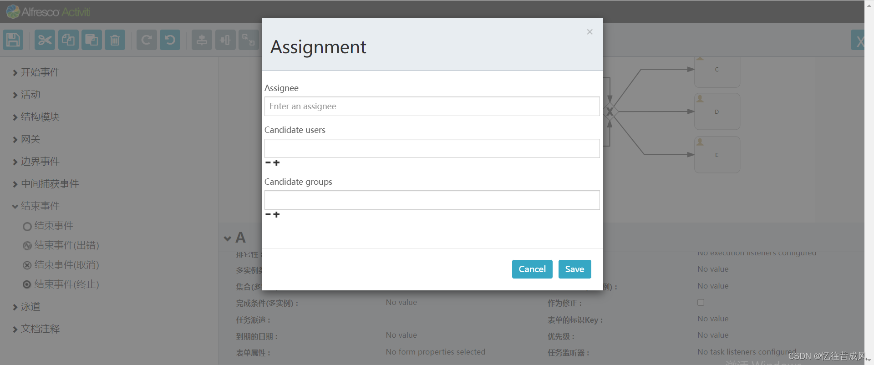The width and height of the screenshot is (874, 365).
Task: Click the 表单的标识Key No value field
Action: (x=713, y=319)
